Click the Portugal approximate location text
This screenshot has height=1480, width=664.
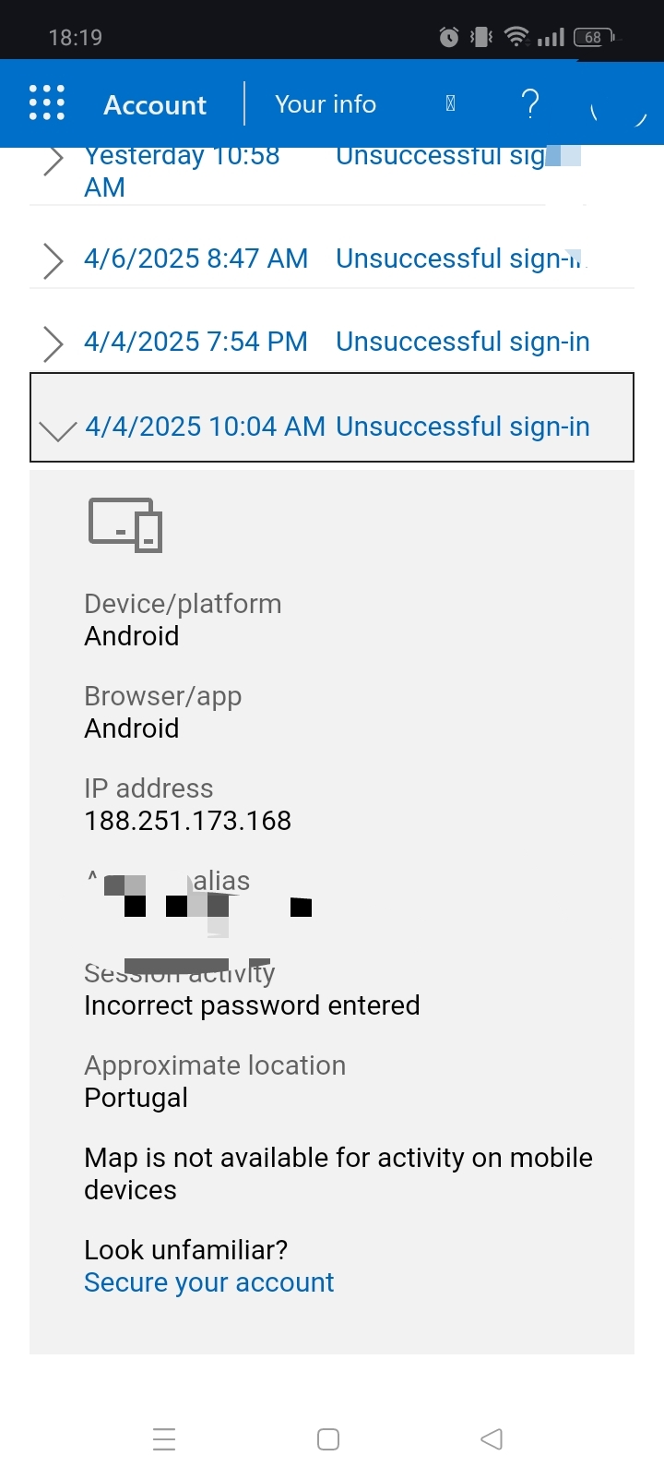tap(136, 1098)
